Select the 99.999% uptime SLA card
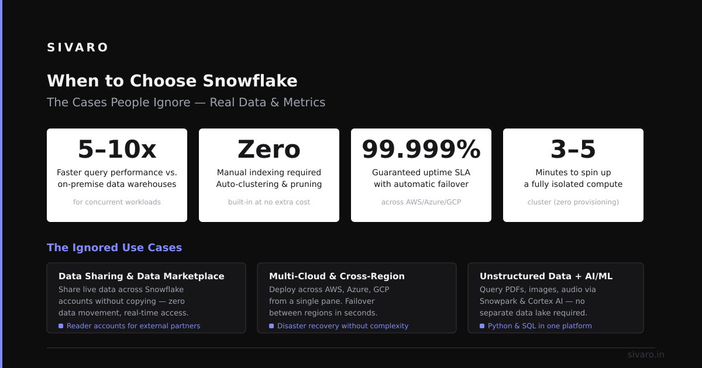This screenshot has height=368, width=702. click(421, 175)
